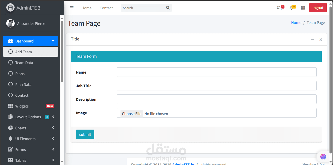Click the red logout button
Image resolution: width=333 pixels, height=165 pixels.
318,8
